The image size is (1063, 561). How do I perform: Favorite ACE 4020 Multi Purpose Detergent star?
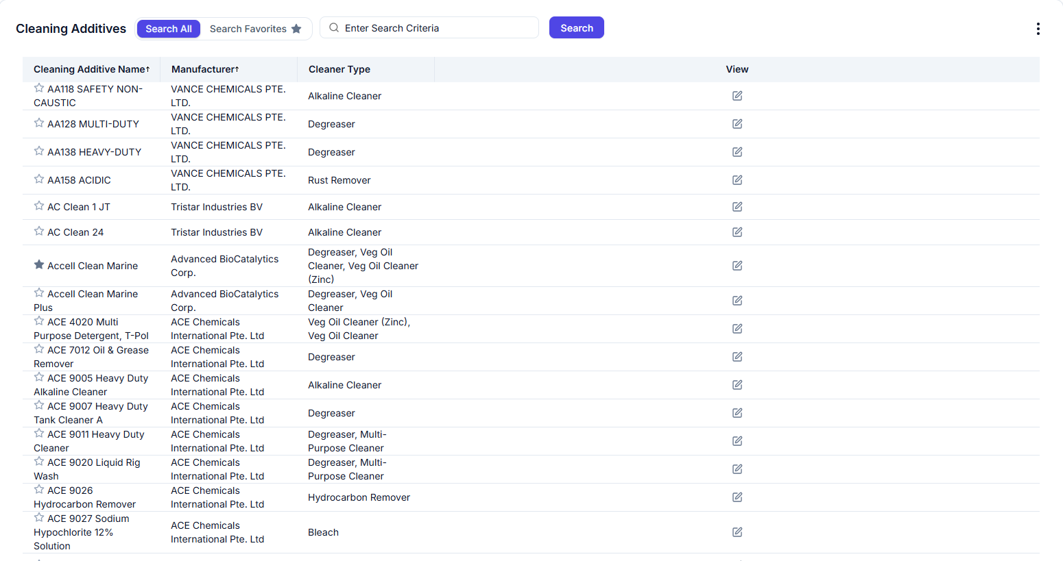pos(39,321)
